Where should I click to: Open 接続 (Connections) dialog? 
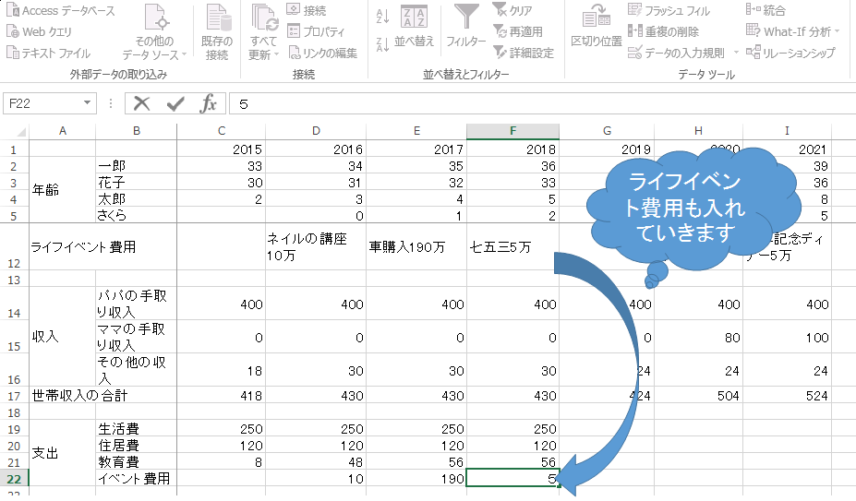click(x=307, y=10)
